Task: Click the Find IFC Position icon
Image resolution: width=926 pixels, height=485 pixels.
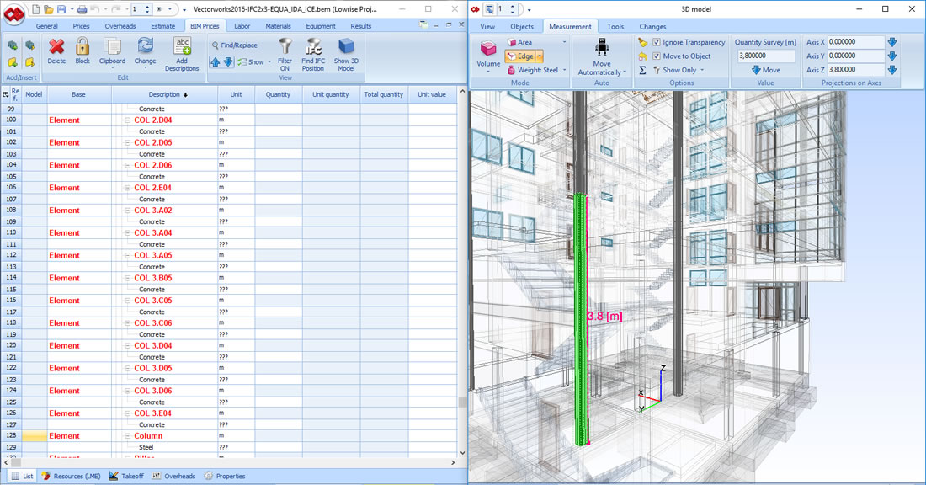Action: tap(313, 46)
